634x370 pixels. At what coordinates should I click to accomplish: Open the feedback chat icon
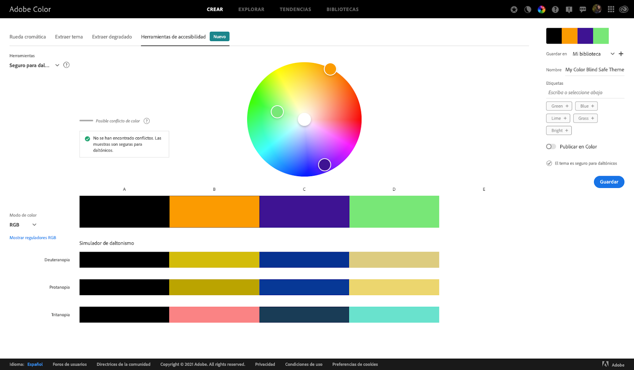(582, 9)
